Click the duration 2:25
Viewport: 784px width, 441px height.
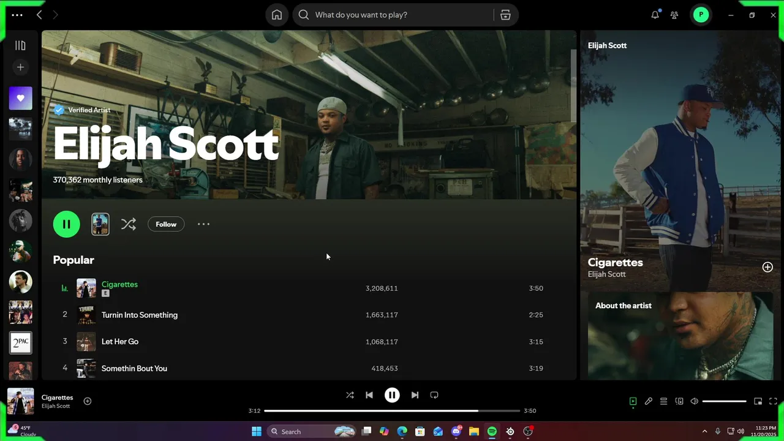[536, 315]
